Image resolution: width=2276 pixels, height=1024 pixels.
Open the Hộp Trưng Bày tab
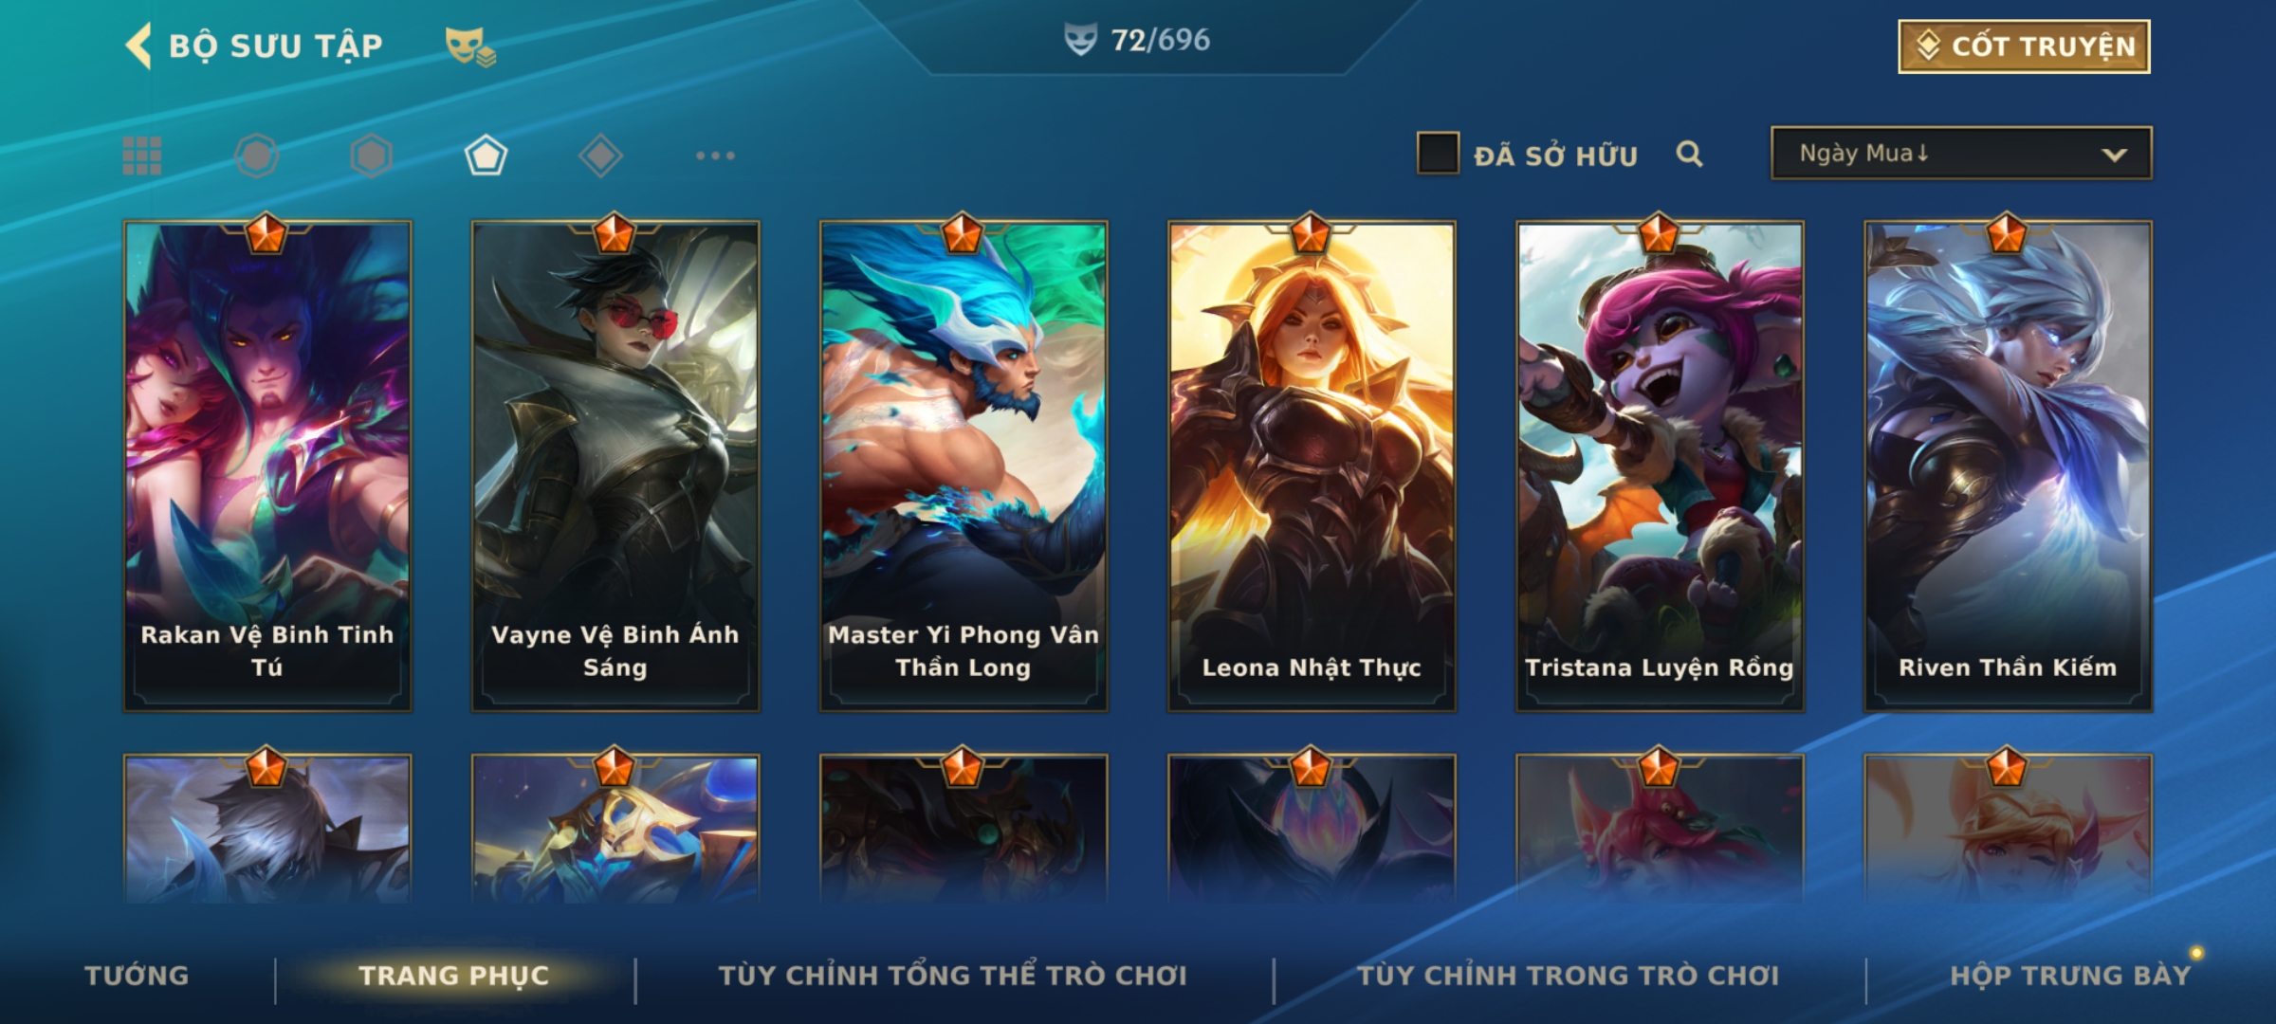(x=2070, y=976)
